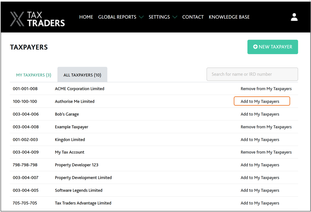The height and width of the screenshot is (212, 311).
Task: Expand the Global Reports dropdown
Action: 121,17
